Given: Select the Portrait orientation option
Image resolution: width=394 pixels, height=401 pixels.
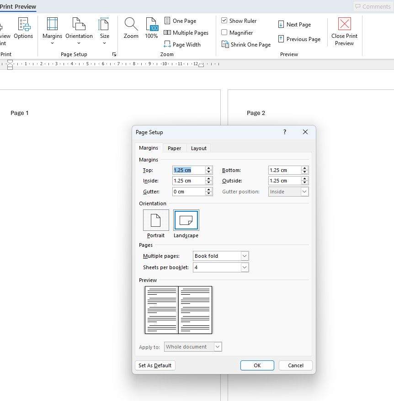Looking at the screenshot, I should point(156,220).
